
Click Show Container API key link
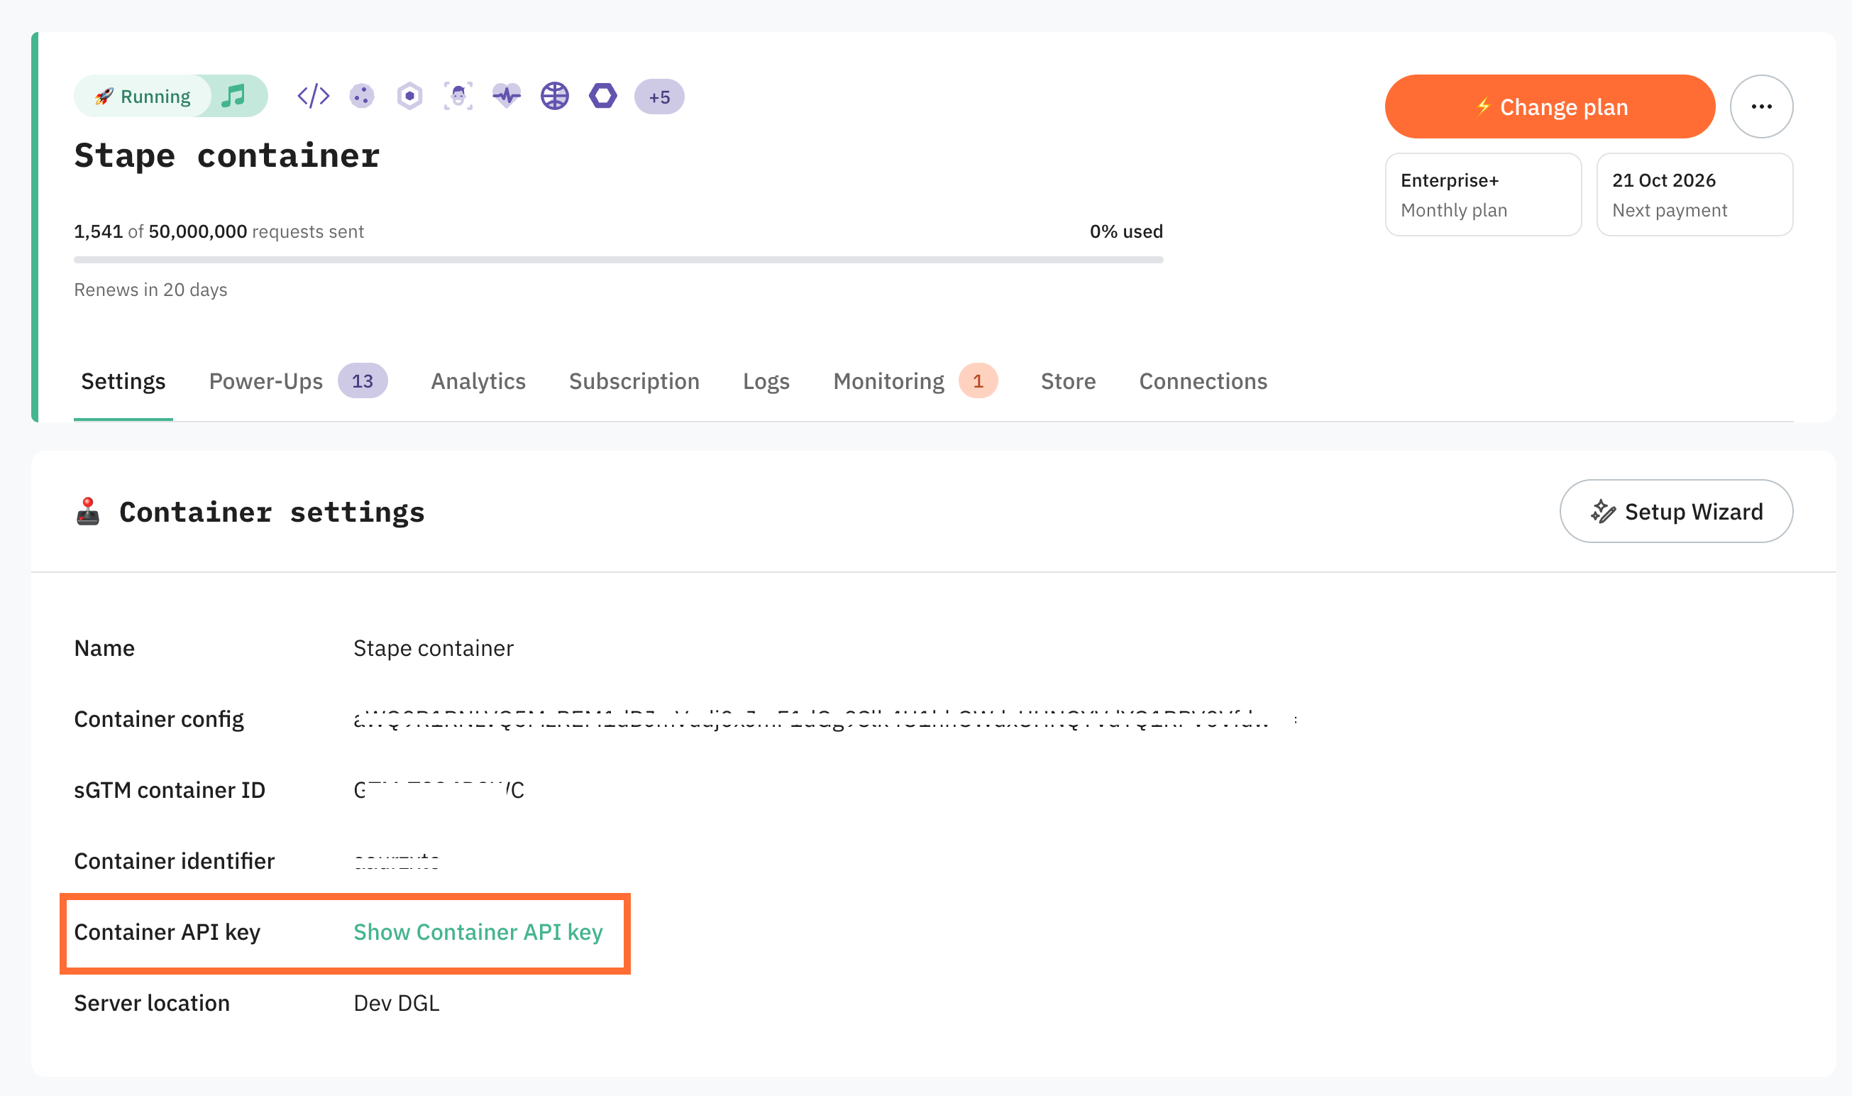click(x=478, y=932)
